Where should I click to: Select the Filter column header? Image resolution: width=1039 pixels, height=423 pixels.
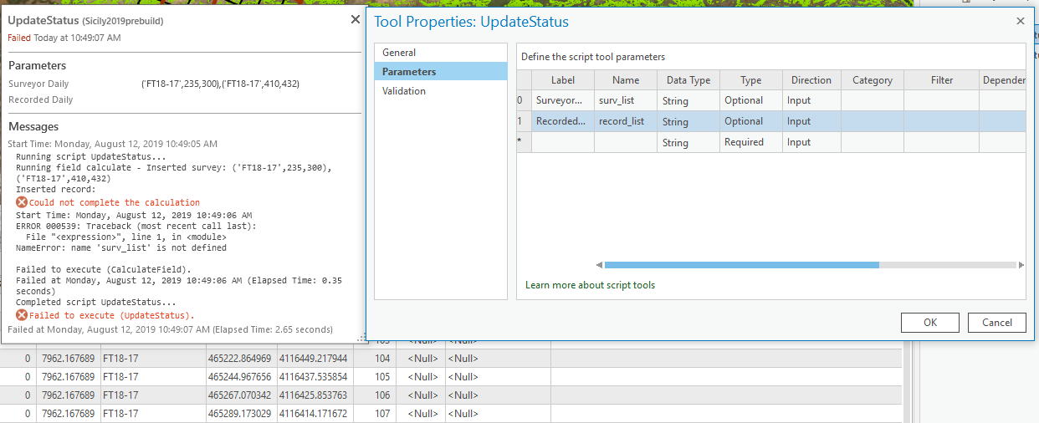click(941, 80)
